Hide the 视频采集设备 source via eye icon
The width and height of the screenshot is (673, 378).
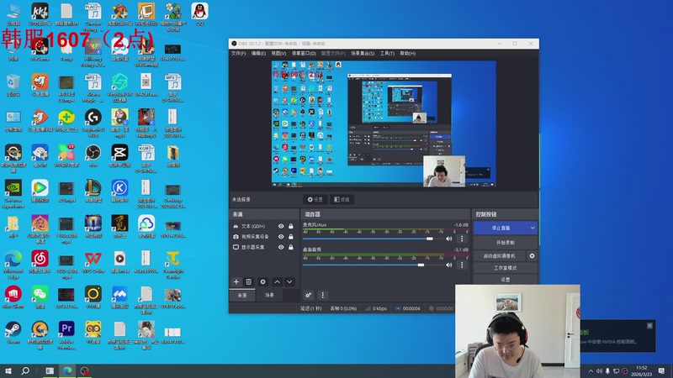point(281,237)
